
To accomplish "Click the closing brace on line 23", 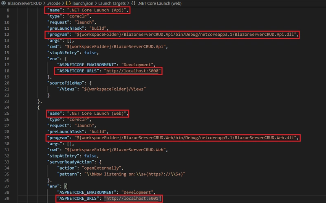I will pos(38,101).
